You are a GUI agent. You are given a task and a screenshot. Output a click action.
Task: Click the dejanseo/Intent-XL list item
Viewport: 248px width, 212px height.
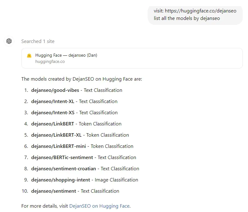74,101
